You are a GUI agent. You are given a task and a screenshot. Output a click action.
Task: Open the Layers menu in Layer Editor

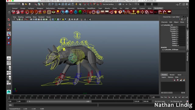(x=164, y=77)
